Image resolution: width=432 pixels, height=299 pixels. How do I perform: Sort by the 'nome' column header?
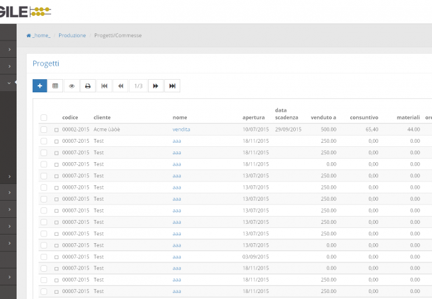[x=180, y=118]
